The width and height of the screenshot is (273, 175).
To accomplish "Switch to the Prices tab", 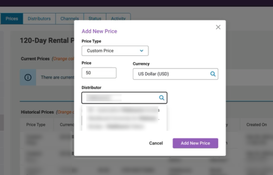I will 12,19.
